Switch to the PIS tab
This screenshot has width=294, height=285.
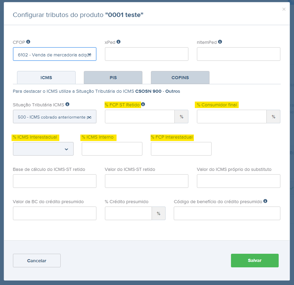coord(113,77)
